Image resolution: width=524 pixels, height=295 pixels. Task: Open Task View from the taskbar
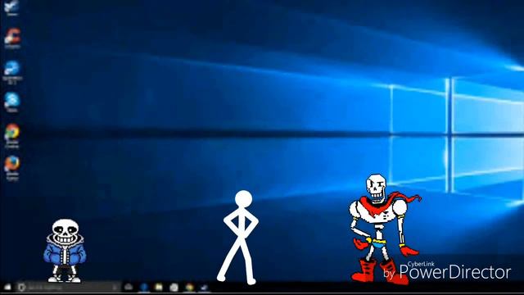click(129, 287)
